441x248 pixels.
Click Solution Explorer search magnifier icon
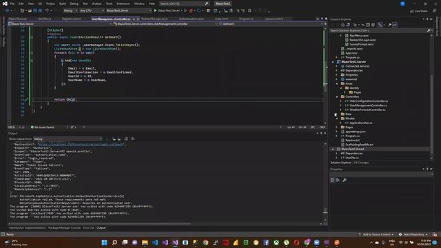429,30
